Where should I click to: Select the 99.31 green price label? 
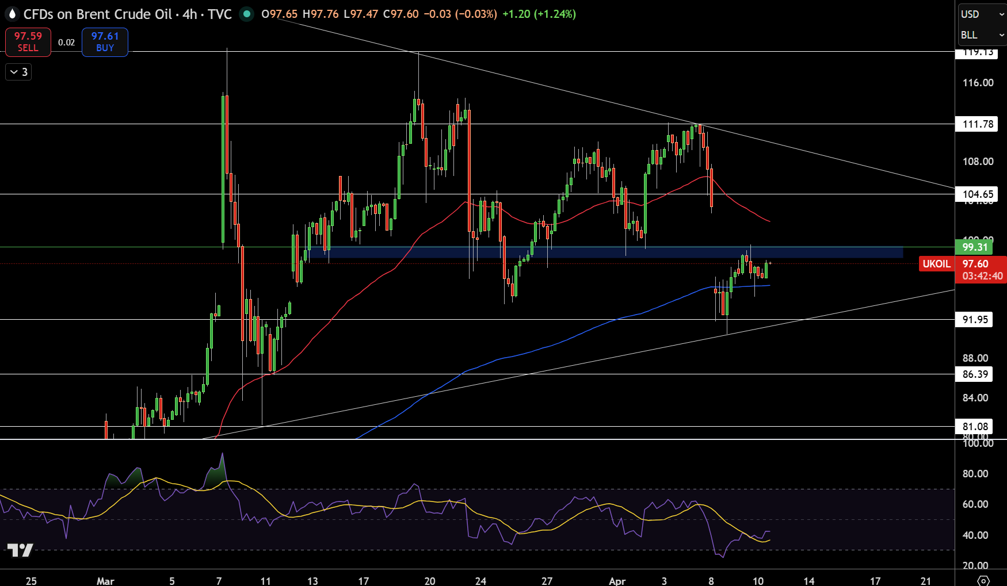coord(975,247)
